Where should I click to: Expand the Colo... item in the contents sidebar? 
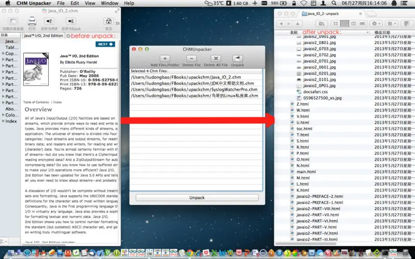click(x=3, y=115)
